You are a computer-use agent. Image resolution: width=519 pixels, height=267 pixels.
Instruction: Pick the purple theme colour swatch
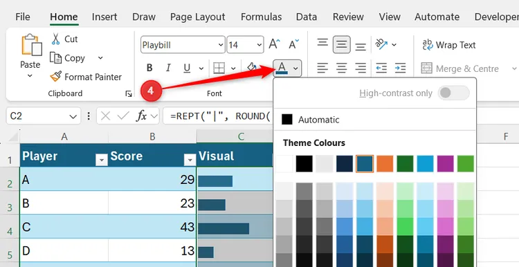[x=446, y=164]
